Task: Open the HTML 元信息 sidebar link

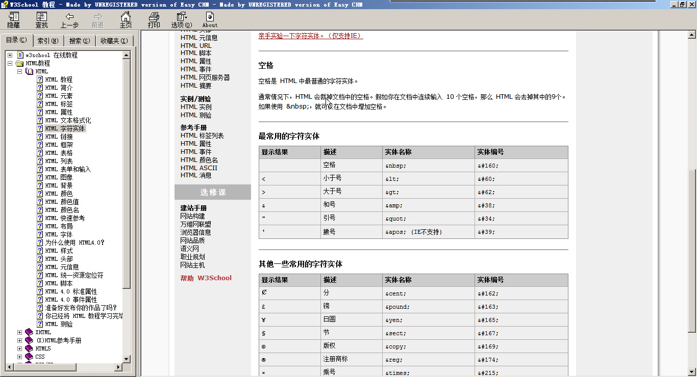Action: tap(199, 37)
